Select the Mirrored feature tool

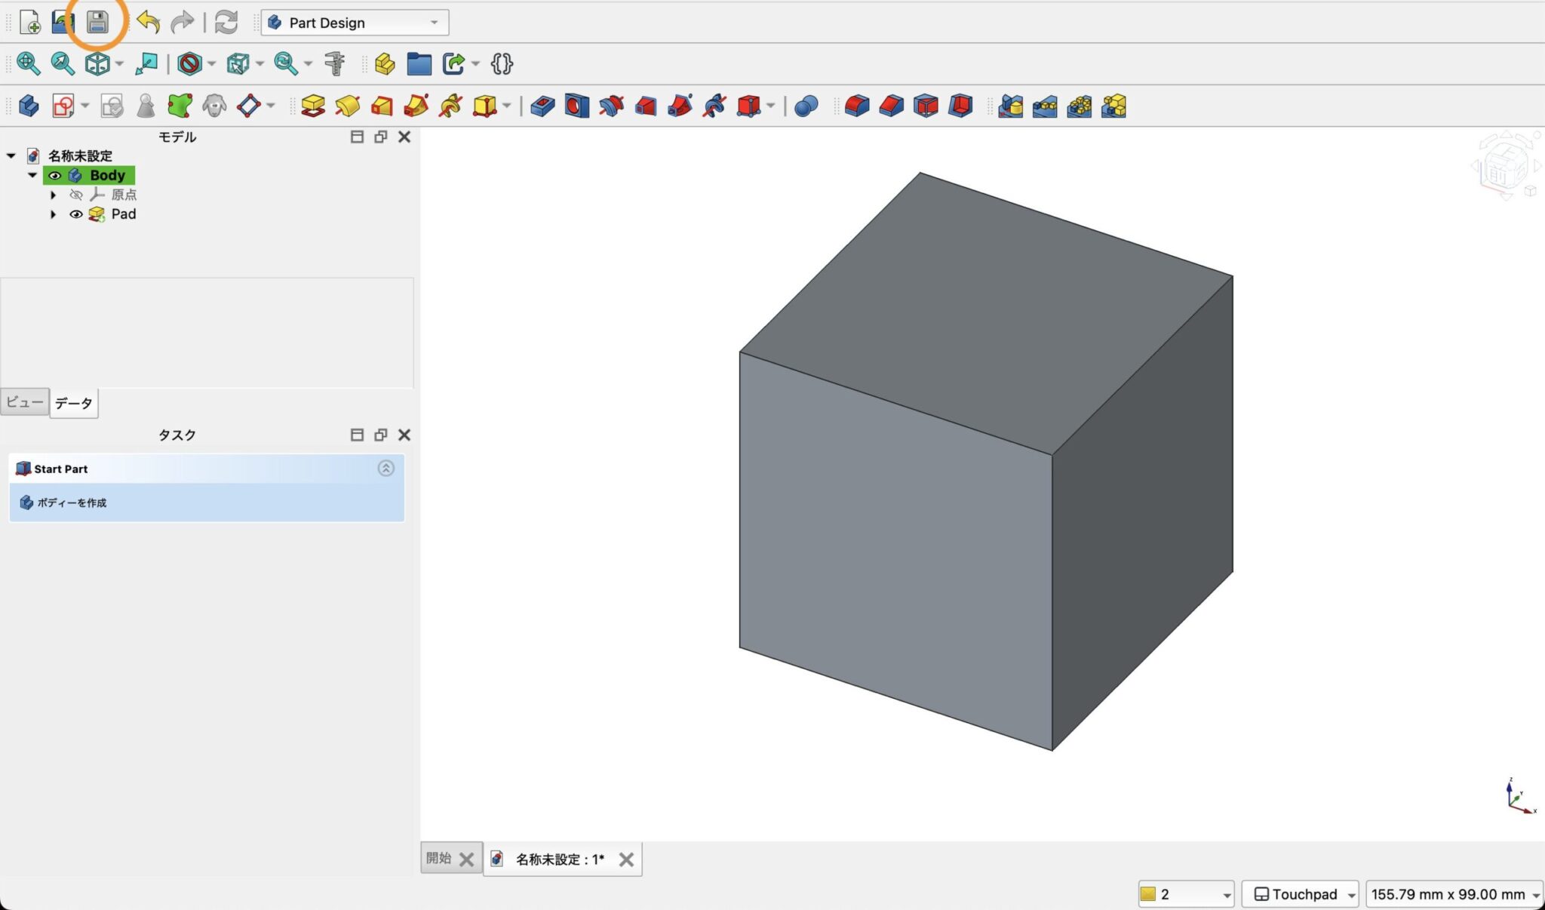coord(1010,106)
